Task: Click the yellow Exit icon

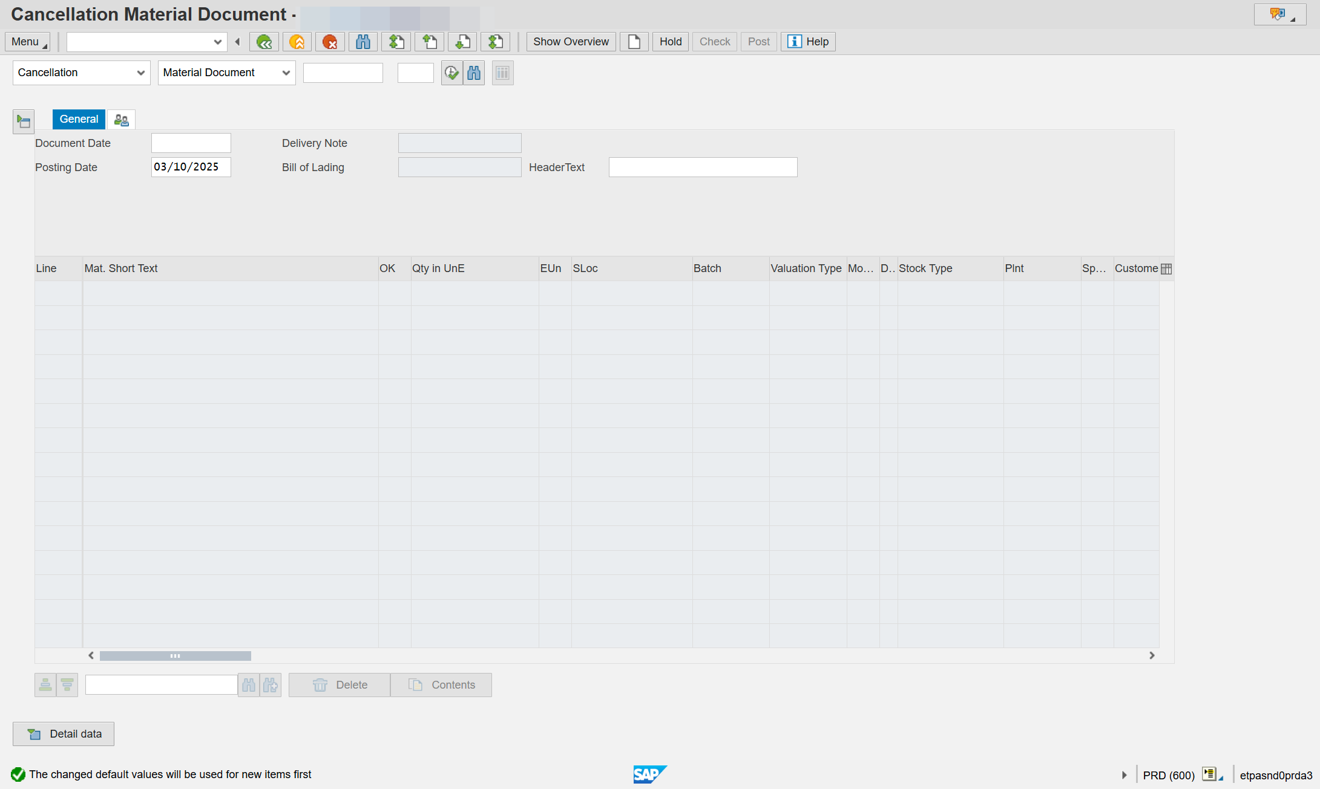Action: point(297,42)
